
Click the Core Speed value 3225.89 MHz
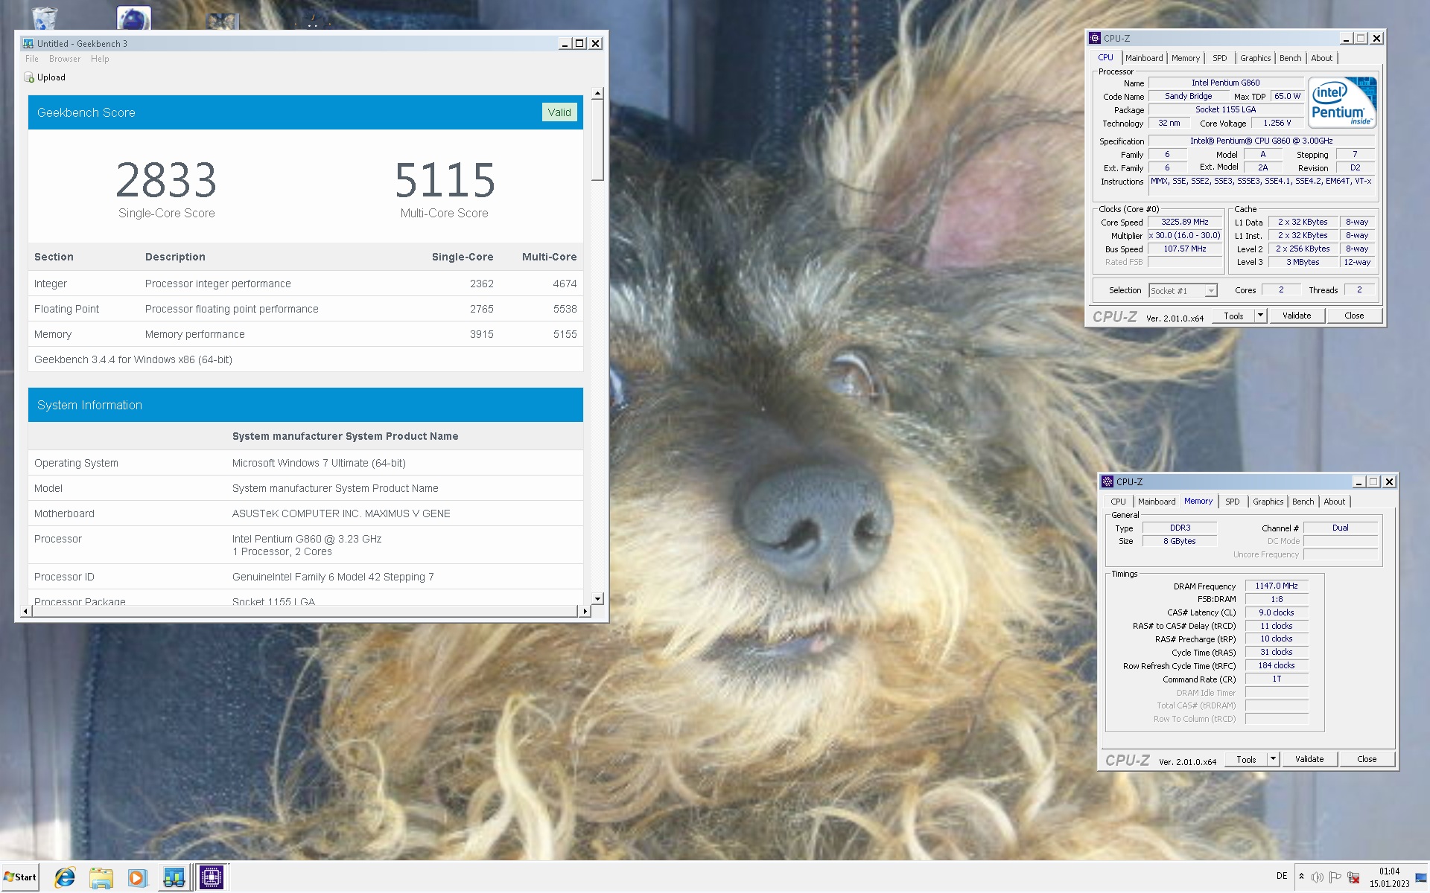(x=1185, y=222)
